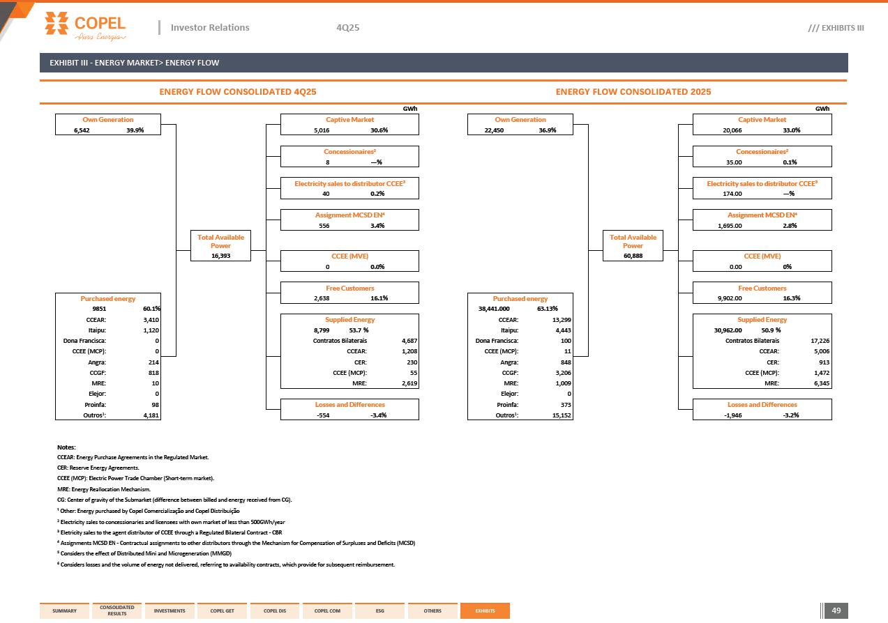This screenshot has height=623, width=888.
Task: Click the Exhibit III Energy Market title bar
Action: 444,63
